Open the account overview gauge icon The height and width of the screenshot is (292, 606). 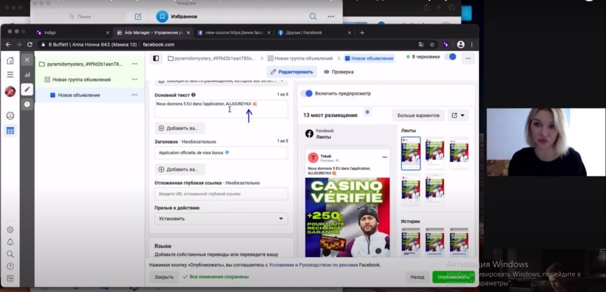10,116
